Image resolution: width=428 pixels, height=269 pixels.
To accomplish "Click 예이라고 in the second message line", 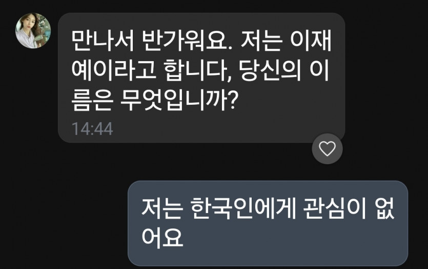I will pyautogui.click(x=114, y=70).
